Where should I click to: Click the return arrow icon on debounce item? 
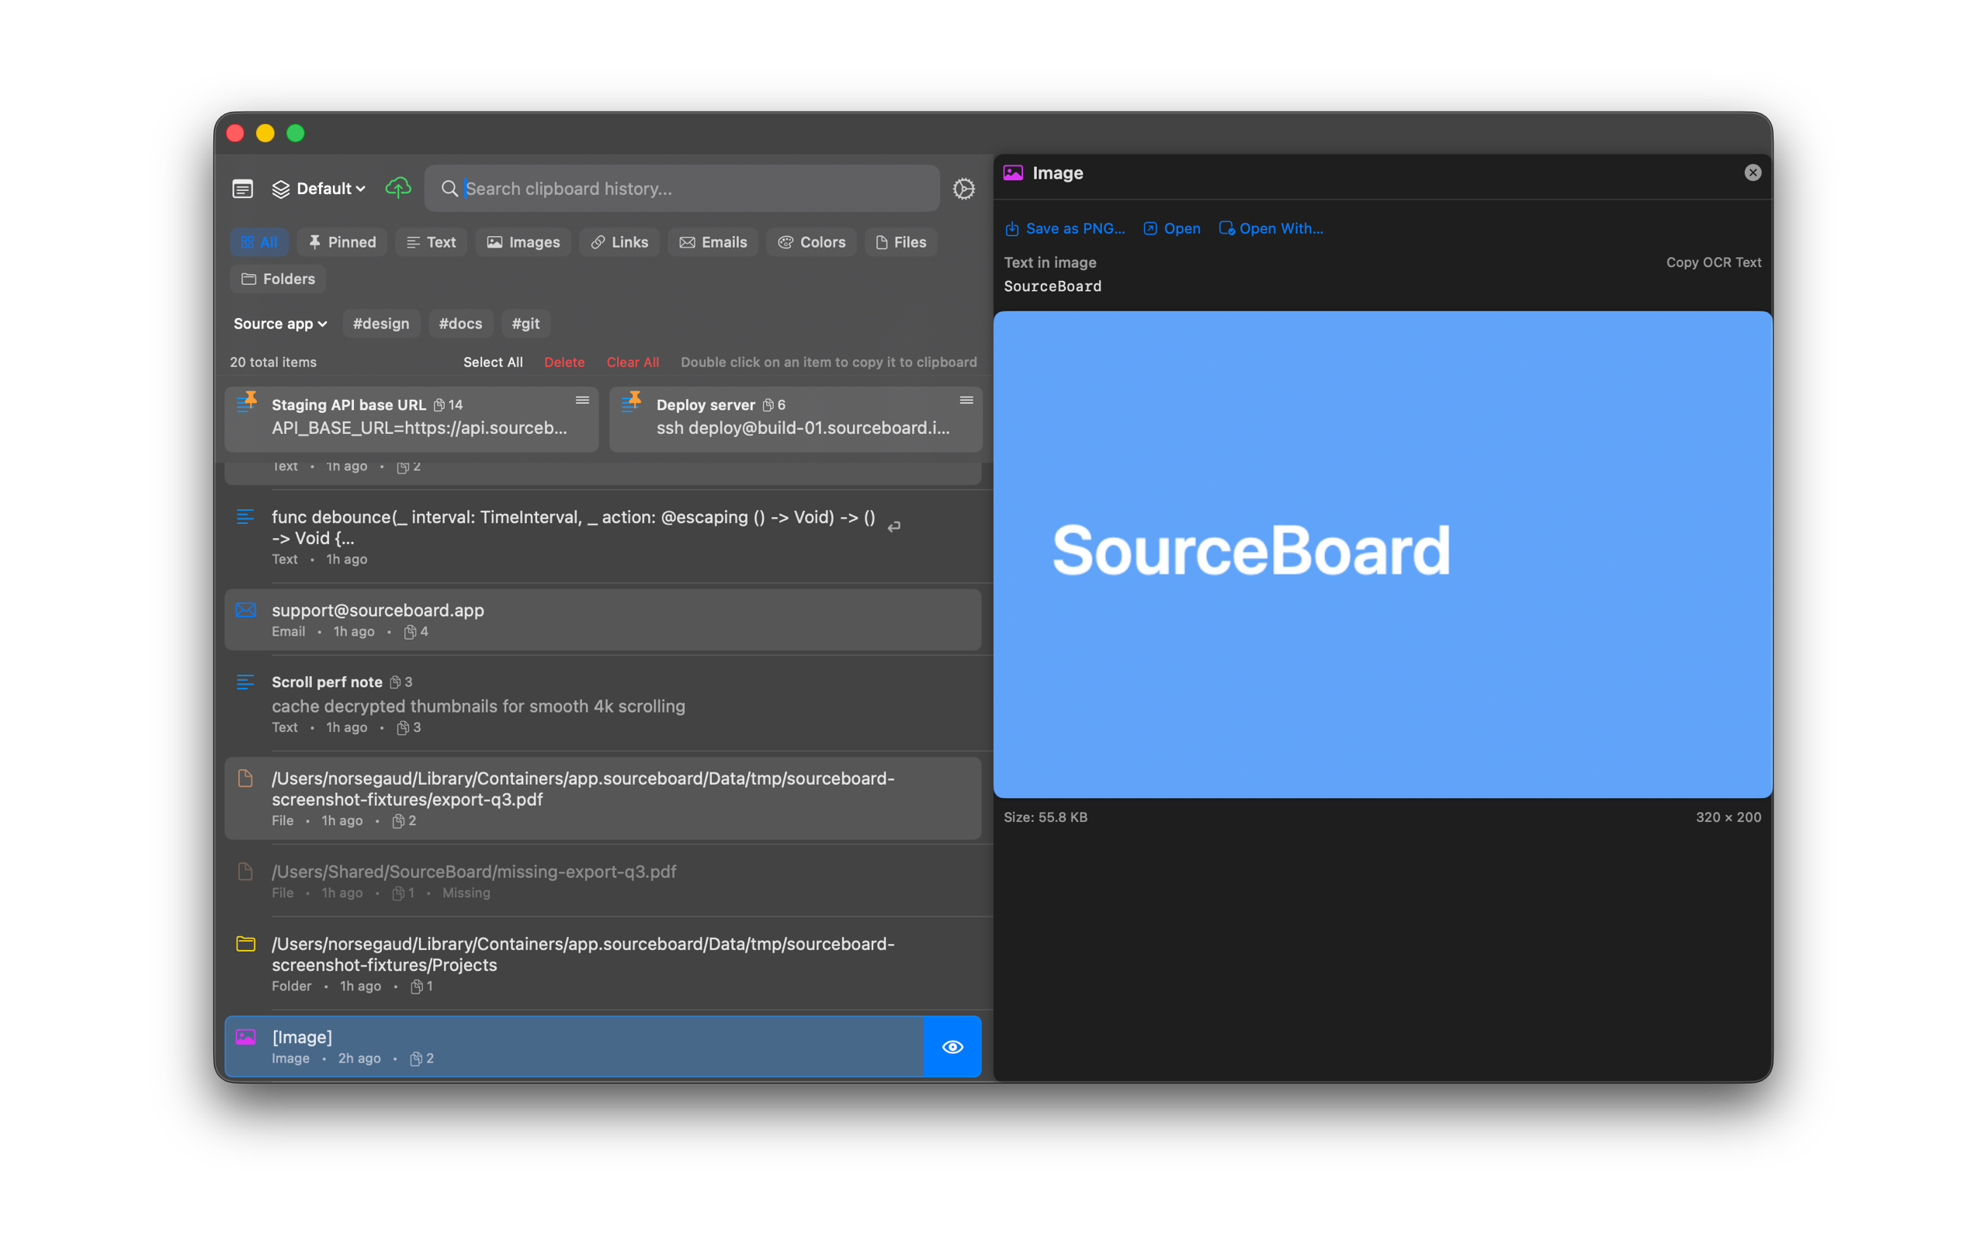[x=894, y=526]
